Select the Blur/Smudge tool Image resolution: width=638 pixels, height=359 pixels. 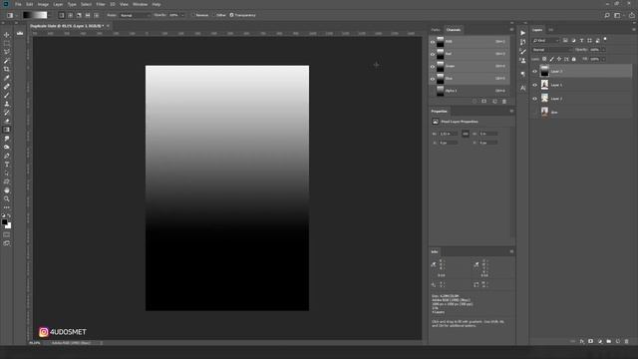7,139
